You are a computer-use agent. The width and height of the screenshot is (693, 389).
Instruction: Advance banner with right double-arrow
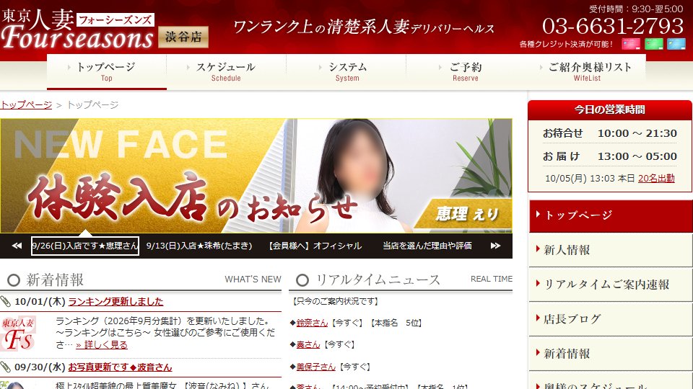495,246
